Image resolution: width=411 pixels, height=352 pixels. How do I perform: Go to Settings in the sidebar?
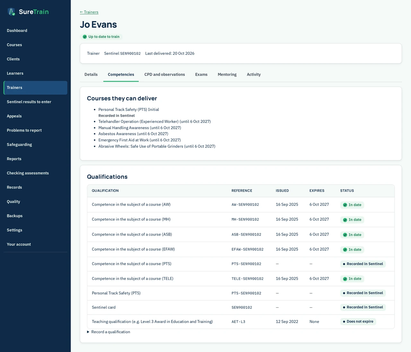point(35,230)
